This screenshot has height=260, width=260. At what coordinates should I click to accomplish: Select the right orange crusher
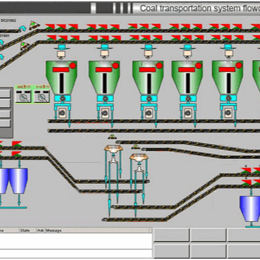(139, 157)
